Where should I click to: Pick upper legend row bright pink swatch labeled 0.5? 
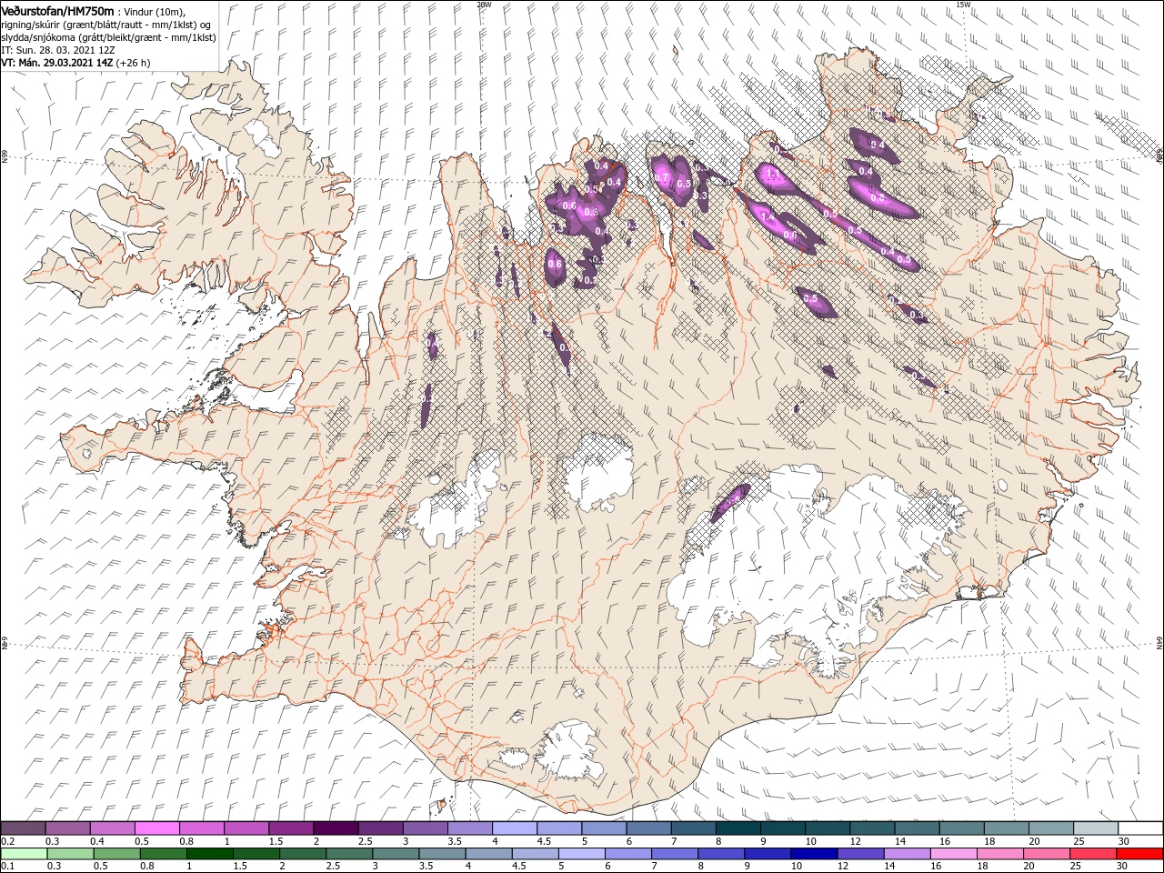pyautogui.click(x=156, y=828)
